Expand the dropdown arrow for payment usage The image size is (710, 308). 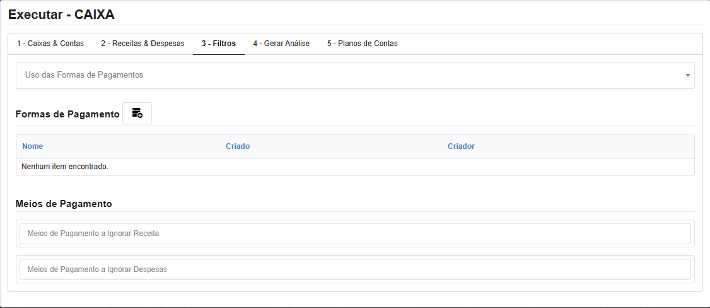coord(687,76)
